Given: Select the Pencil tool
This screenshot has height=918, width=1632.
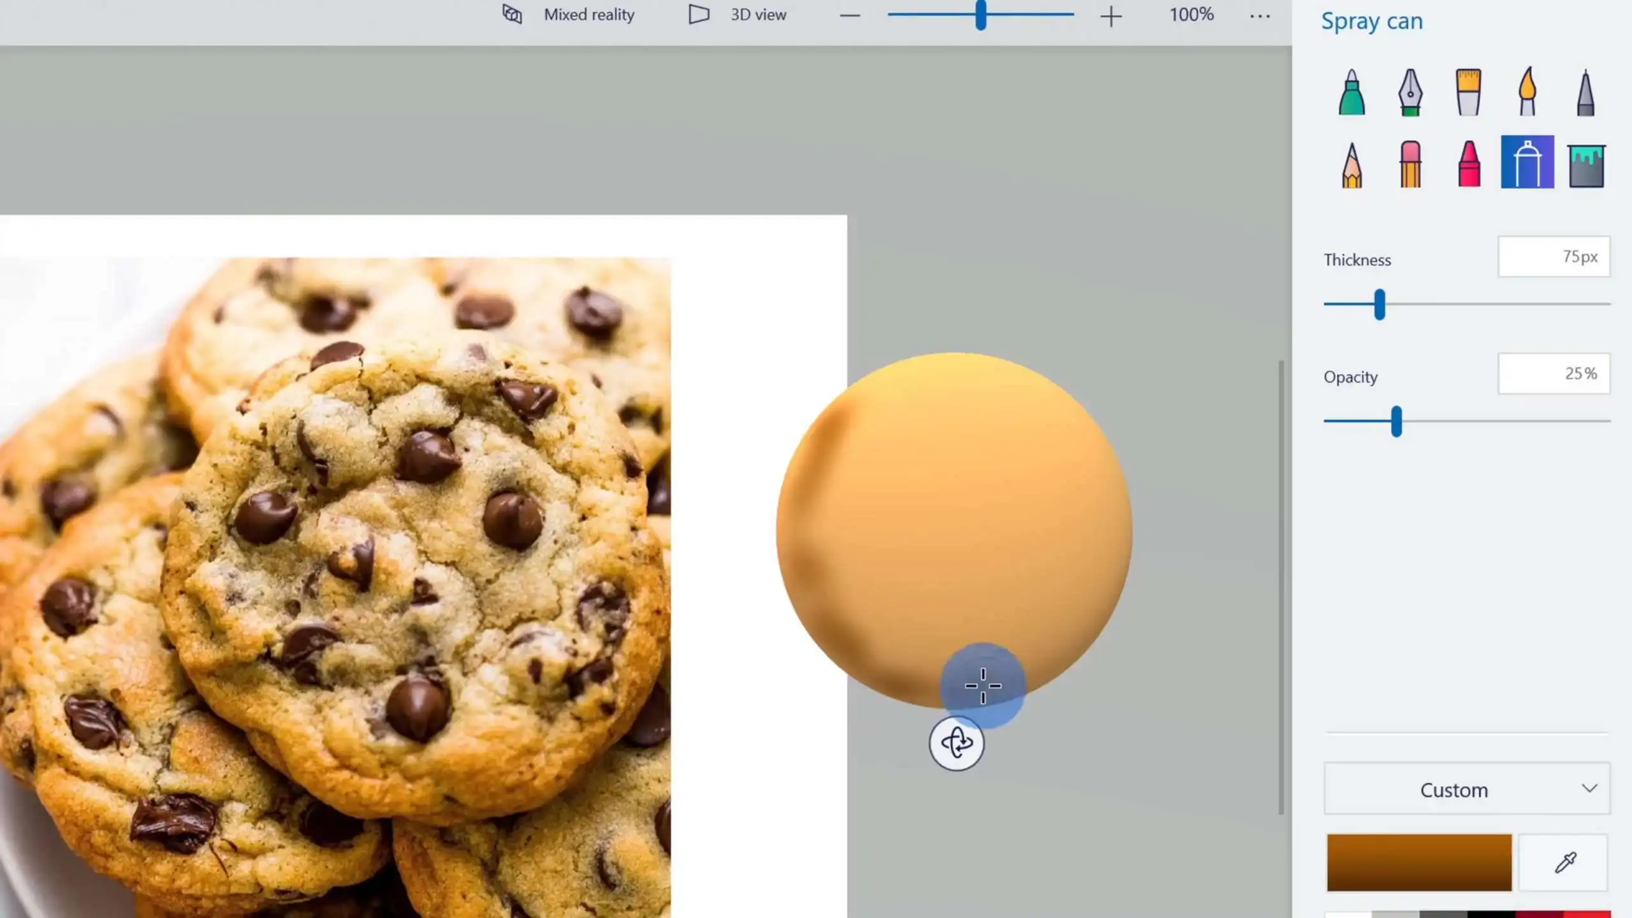Looking at the screenshot, I should (x=1351, y=164).
